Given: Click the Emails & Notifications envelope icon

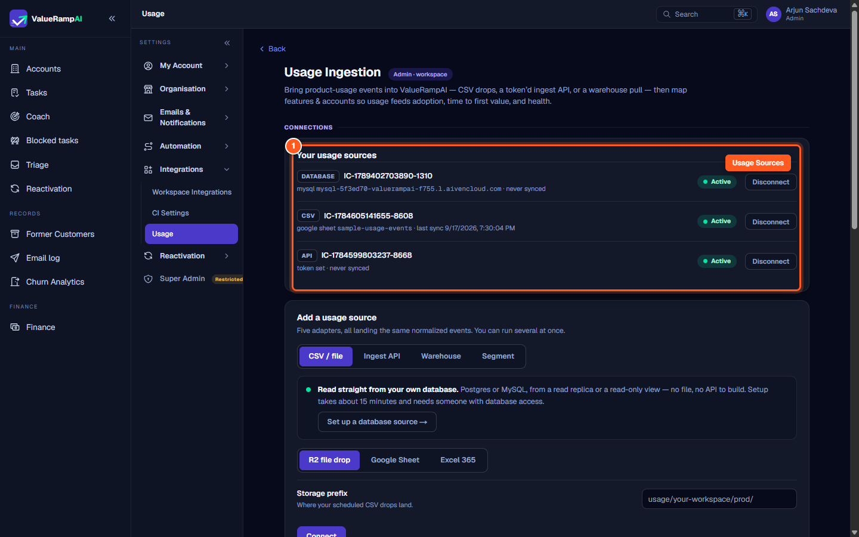Looking at the screenshot, I should tap(148, 118).
